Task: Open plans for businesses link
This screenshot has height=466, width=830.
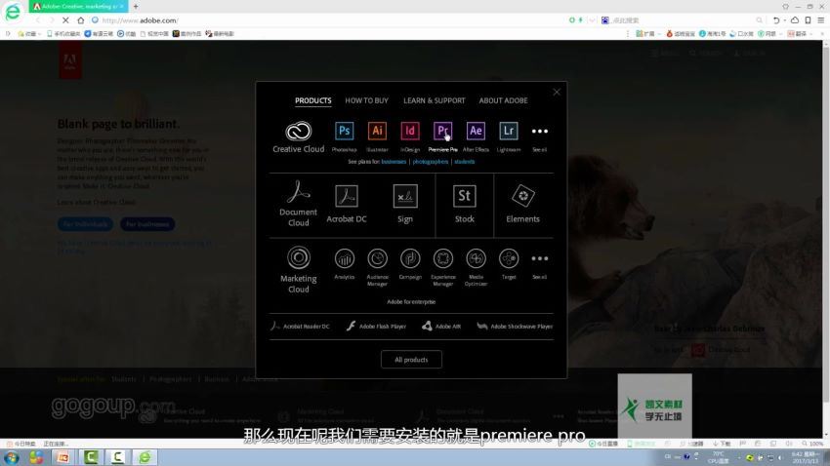Action: [394, 162]
